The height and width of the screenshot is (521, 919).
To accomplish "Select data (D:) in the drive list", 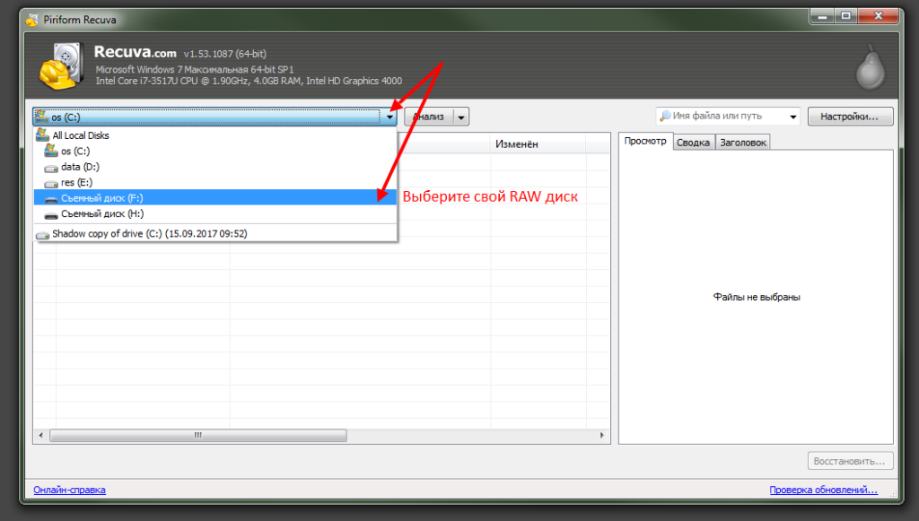I will (x=215, y=167).
